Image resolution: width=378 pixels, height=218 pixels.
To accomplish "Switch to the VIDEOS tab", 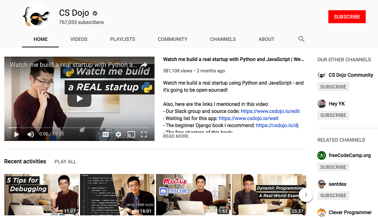I will 79,39.
